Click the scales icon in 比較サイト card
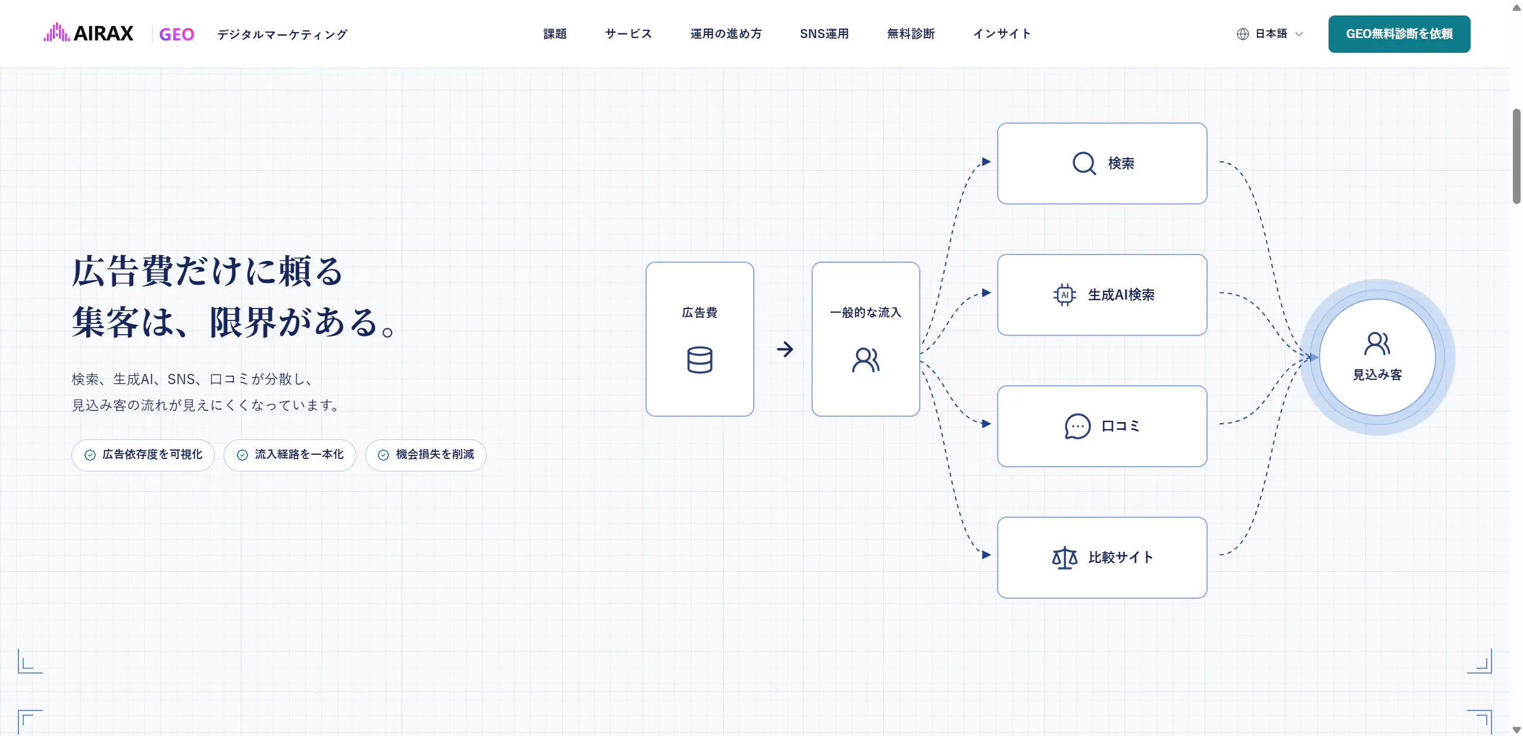The image size is (1523, 736). tap(1064, 558)
